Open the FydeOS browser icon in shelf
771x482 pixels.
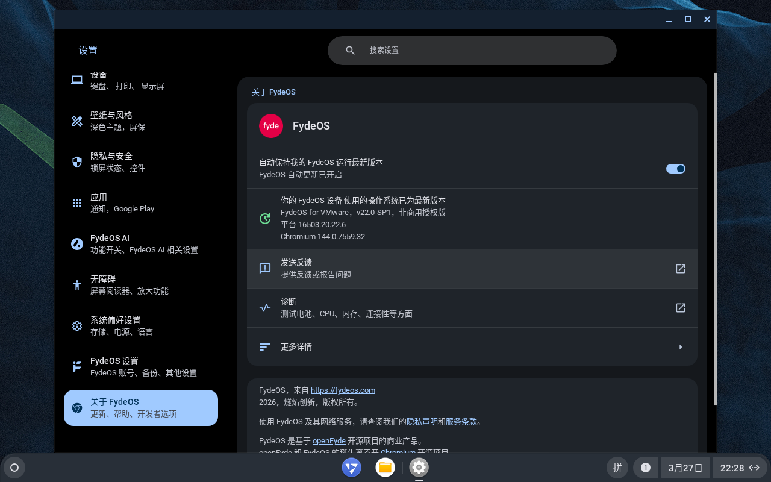[351, 468]
